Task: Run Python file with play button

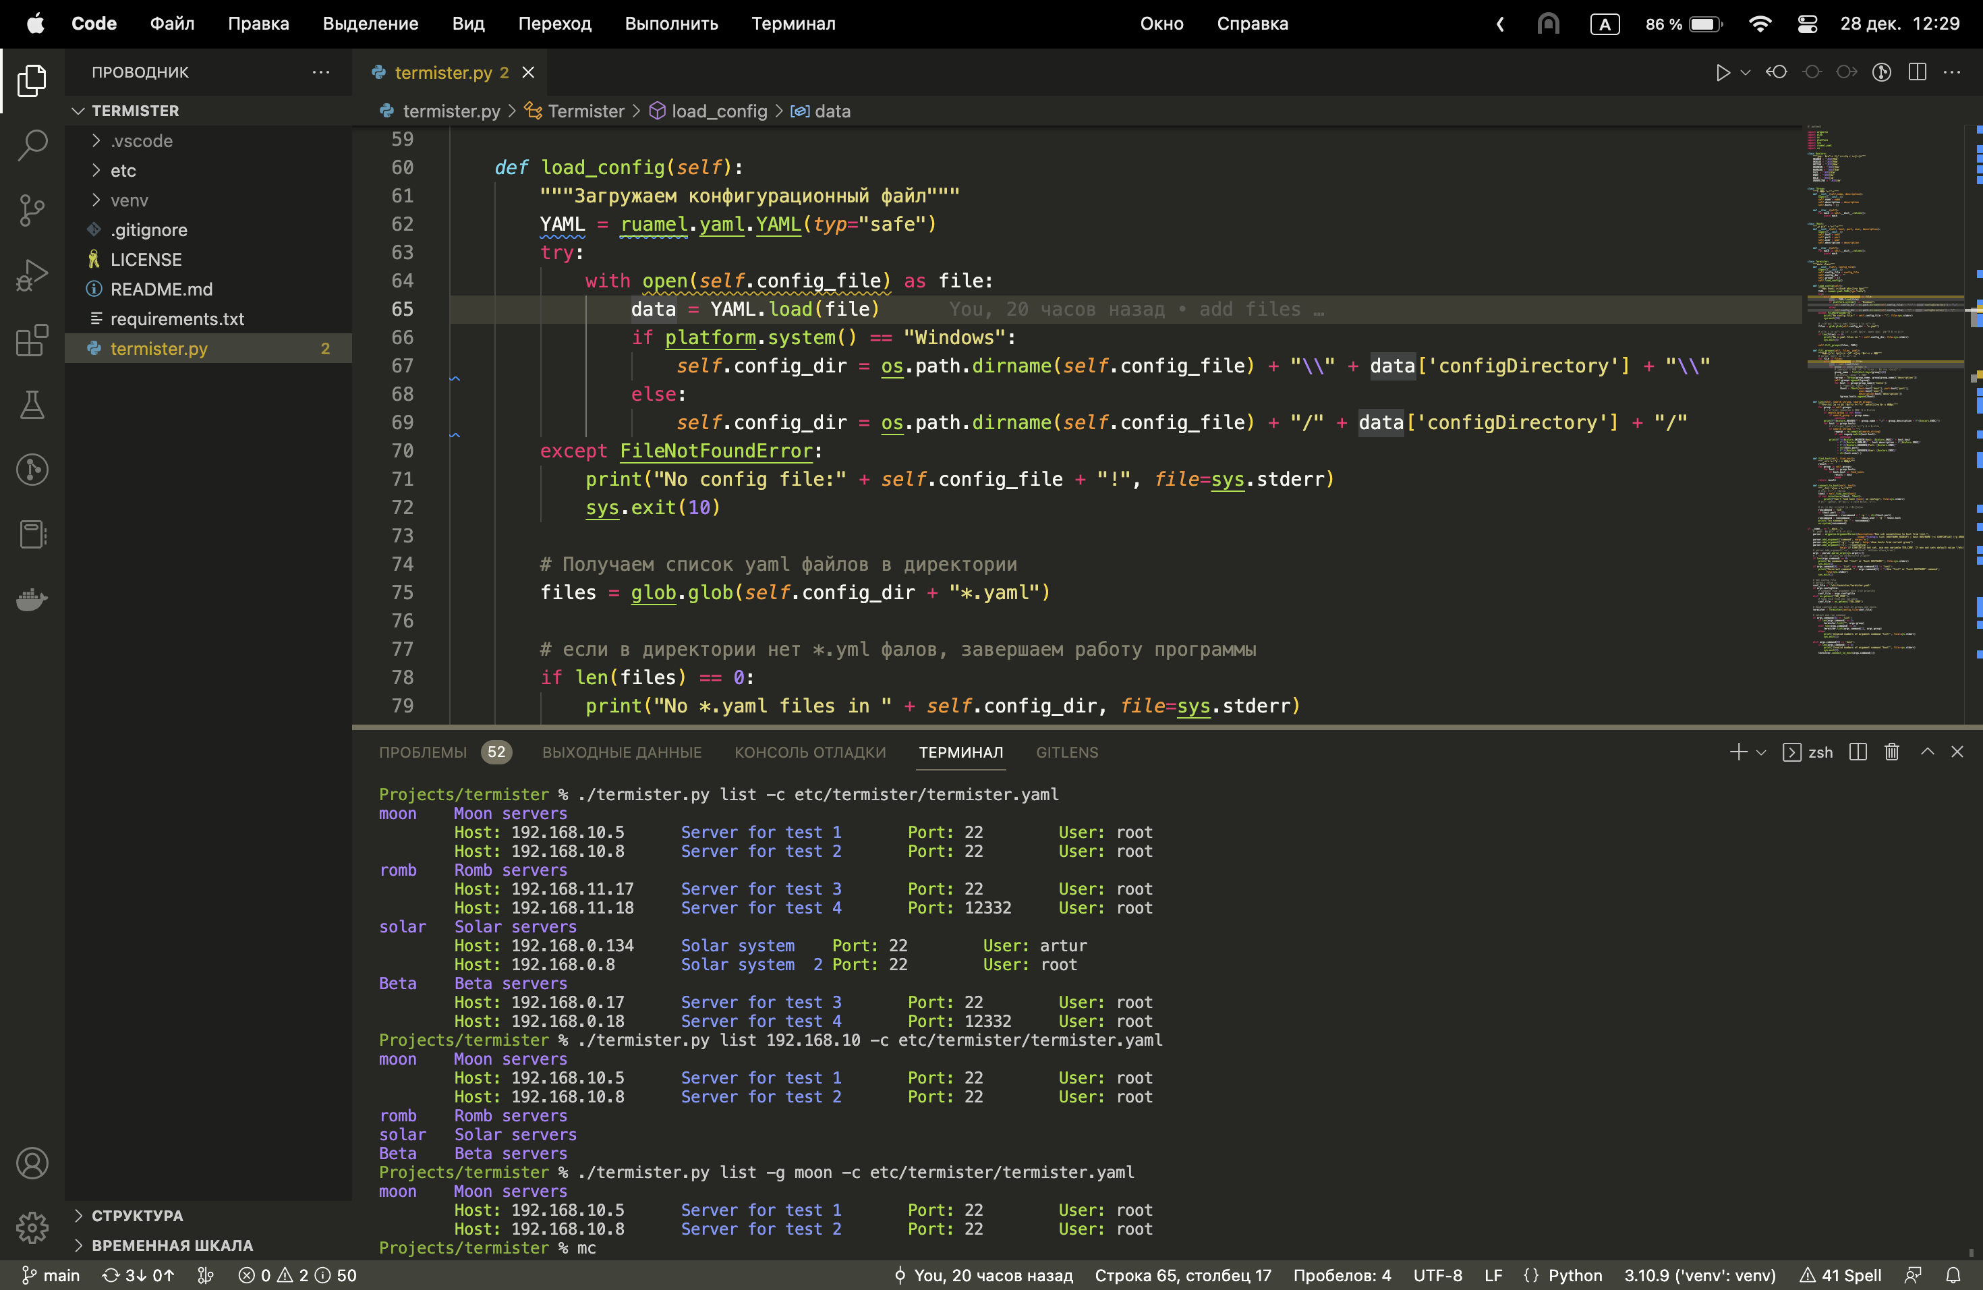Action: click(1722, 72)
